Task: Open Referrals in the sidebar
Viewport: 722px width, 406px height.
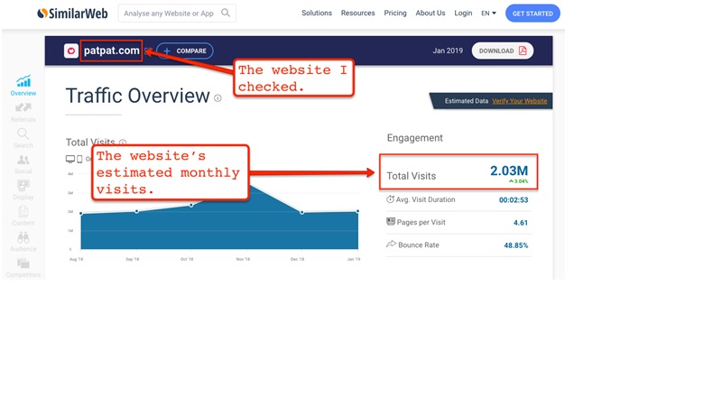Action: [23, 112]
